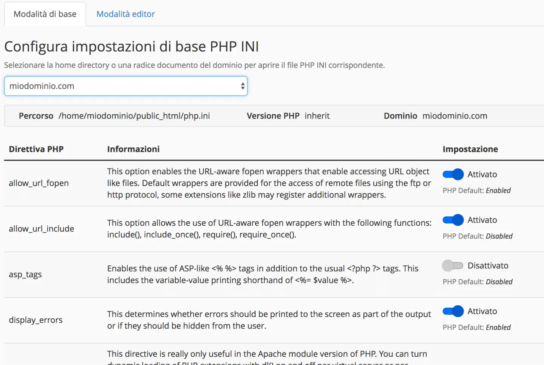Click the Informazioni column header

[133, 149]
